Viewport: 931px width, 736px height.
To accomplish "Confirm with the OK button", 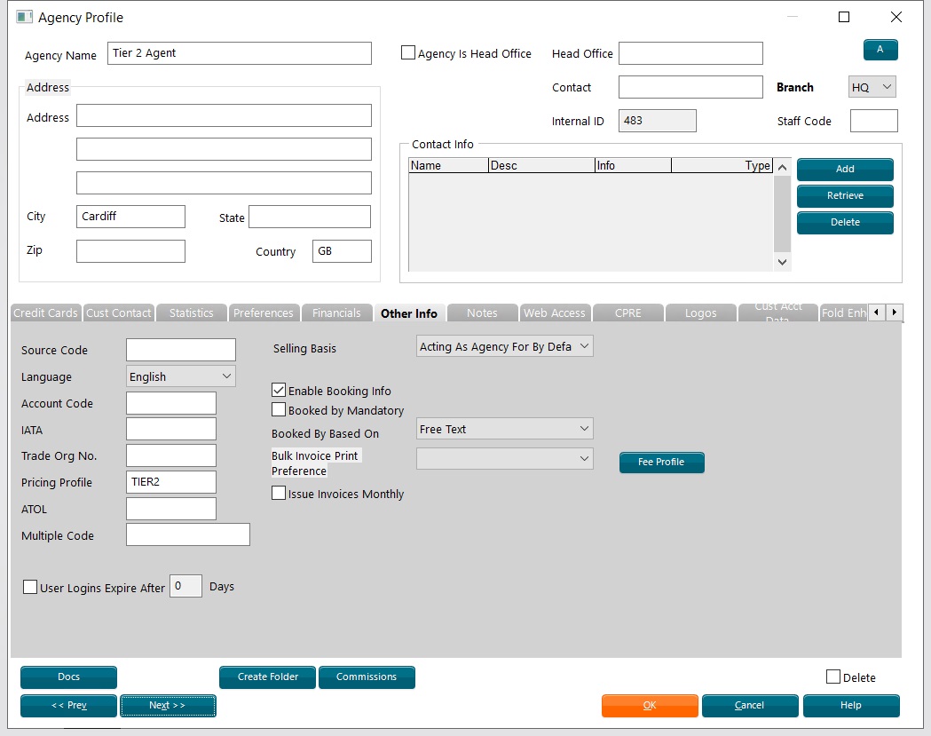I will point(650,706).
